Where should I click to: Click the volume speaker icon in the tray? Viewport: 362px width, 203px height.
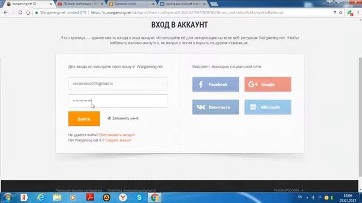pos(313,197)
